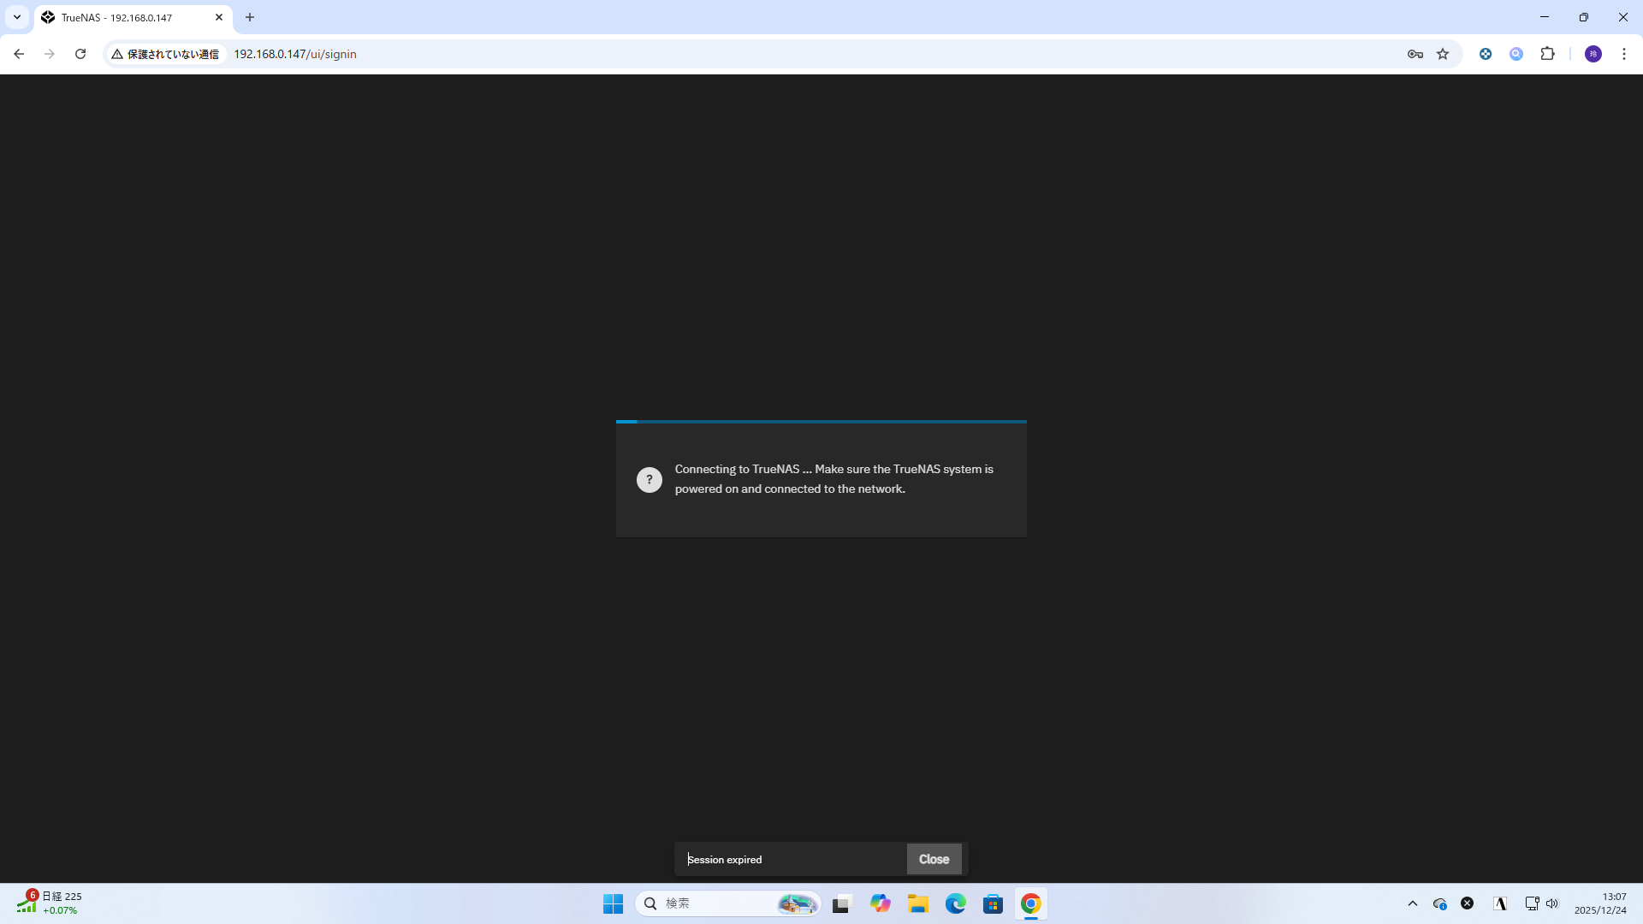Close the Session expired notification
This screenshot has height=924, width=1643.
934,859
